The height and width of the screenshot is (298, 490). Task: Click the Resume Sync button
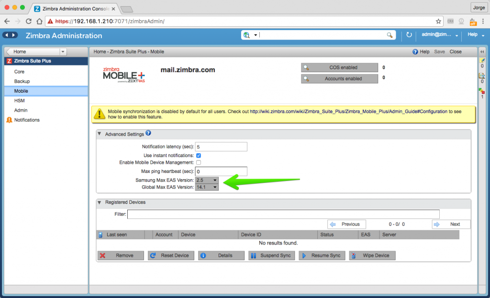pos(322,255)
